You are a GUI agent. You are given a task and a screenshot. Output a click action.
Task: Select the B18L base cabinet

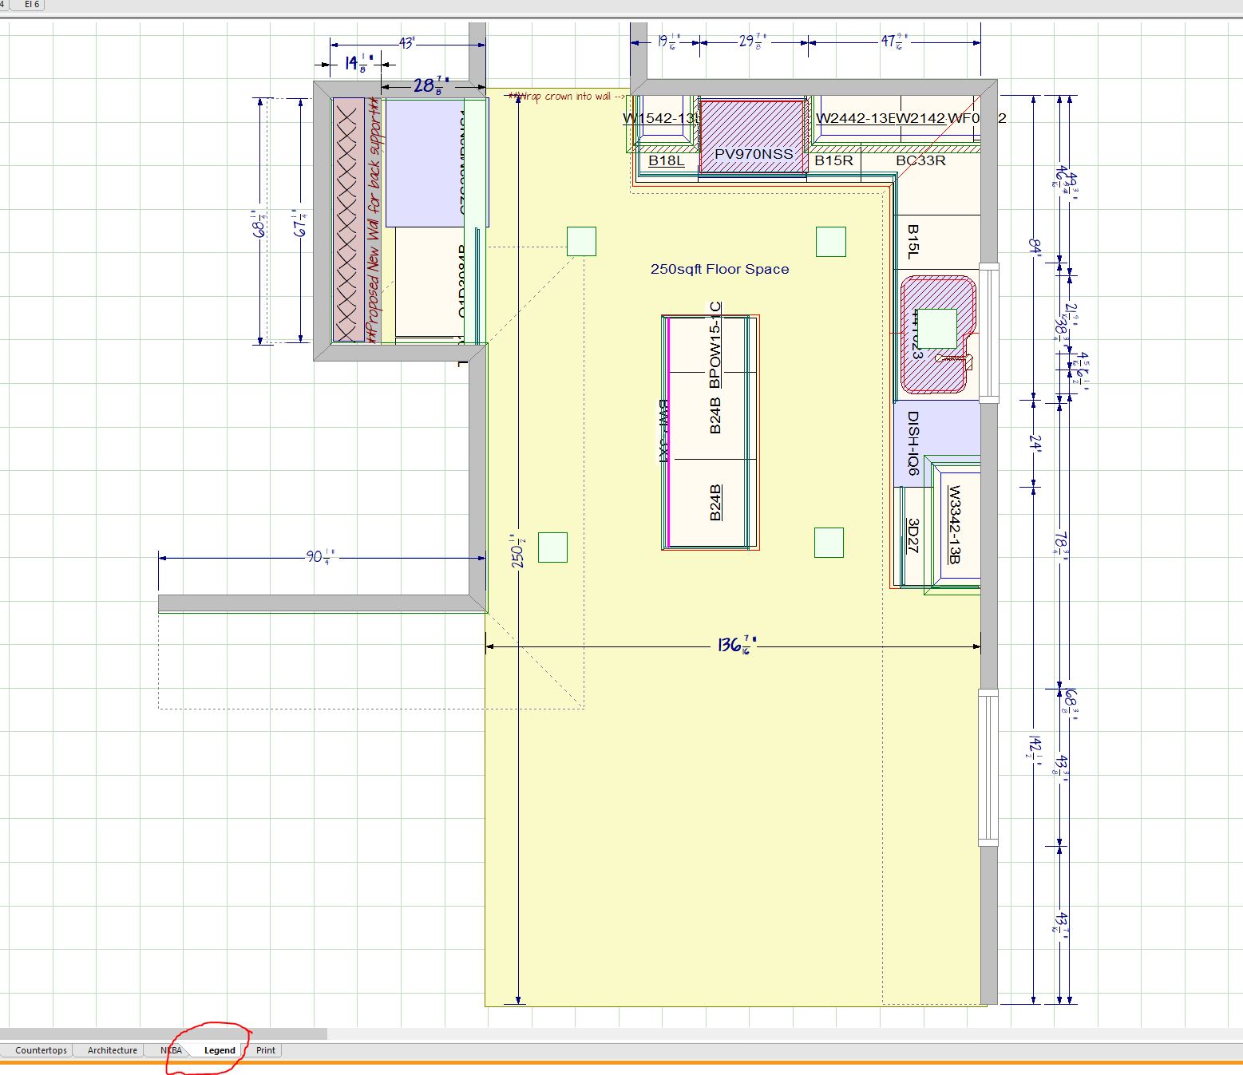(666, 160)
